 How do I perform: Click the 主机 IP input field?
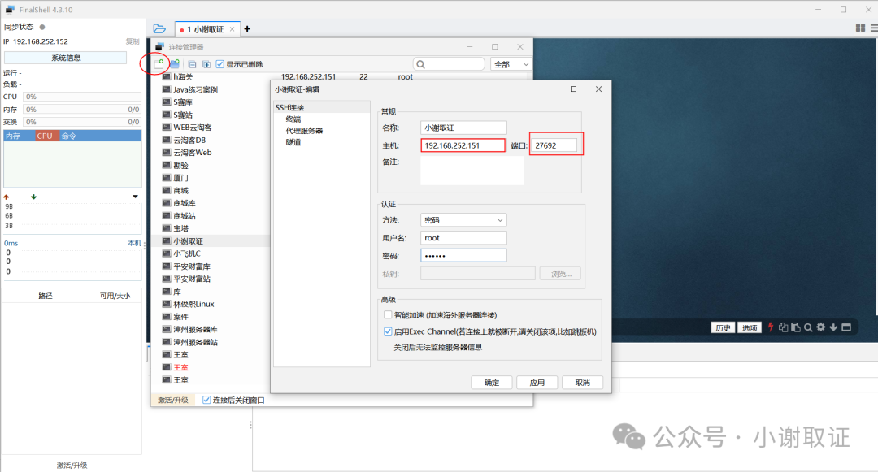click(463, 145)
